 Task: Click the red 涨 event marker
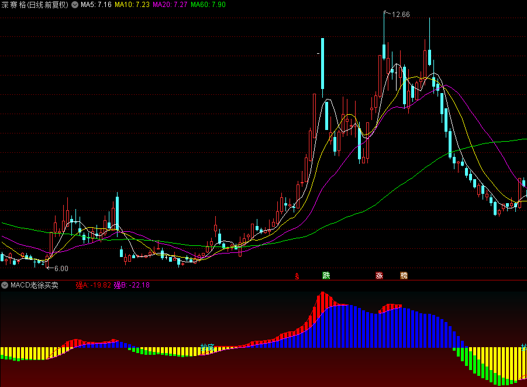click(379, 276)
